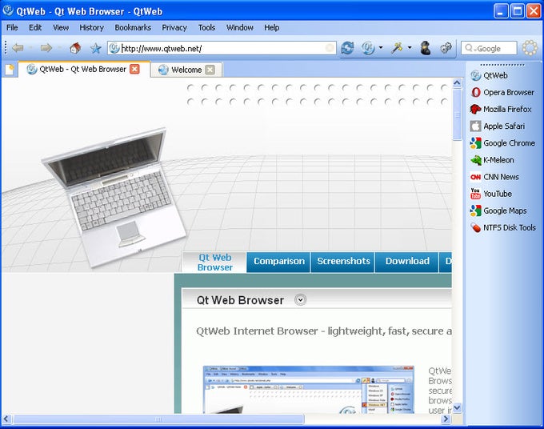
Task: Open the View menu
Action: (x=61, y=27)
